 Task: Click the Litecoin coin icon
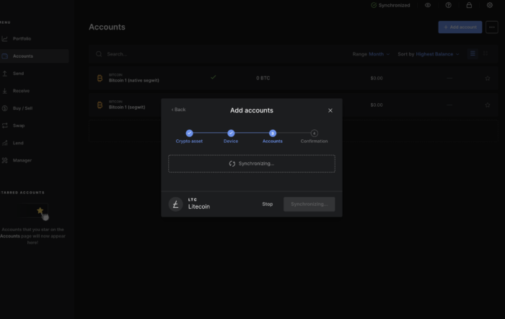point(175,204)
